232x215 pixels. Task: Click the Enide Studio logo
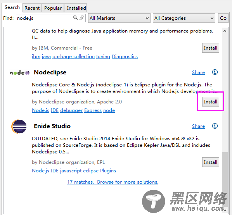pos(19,127)
